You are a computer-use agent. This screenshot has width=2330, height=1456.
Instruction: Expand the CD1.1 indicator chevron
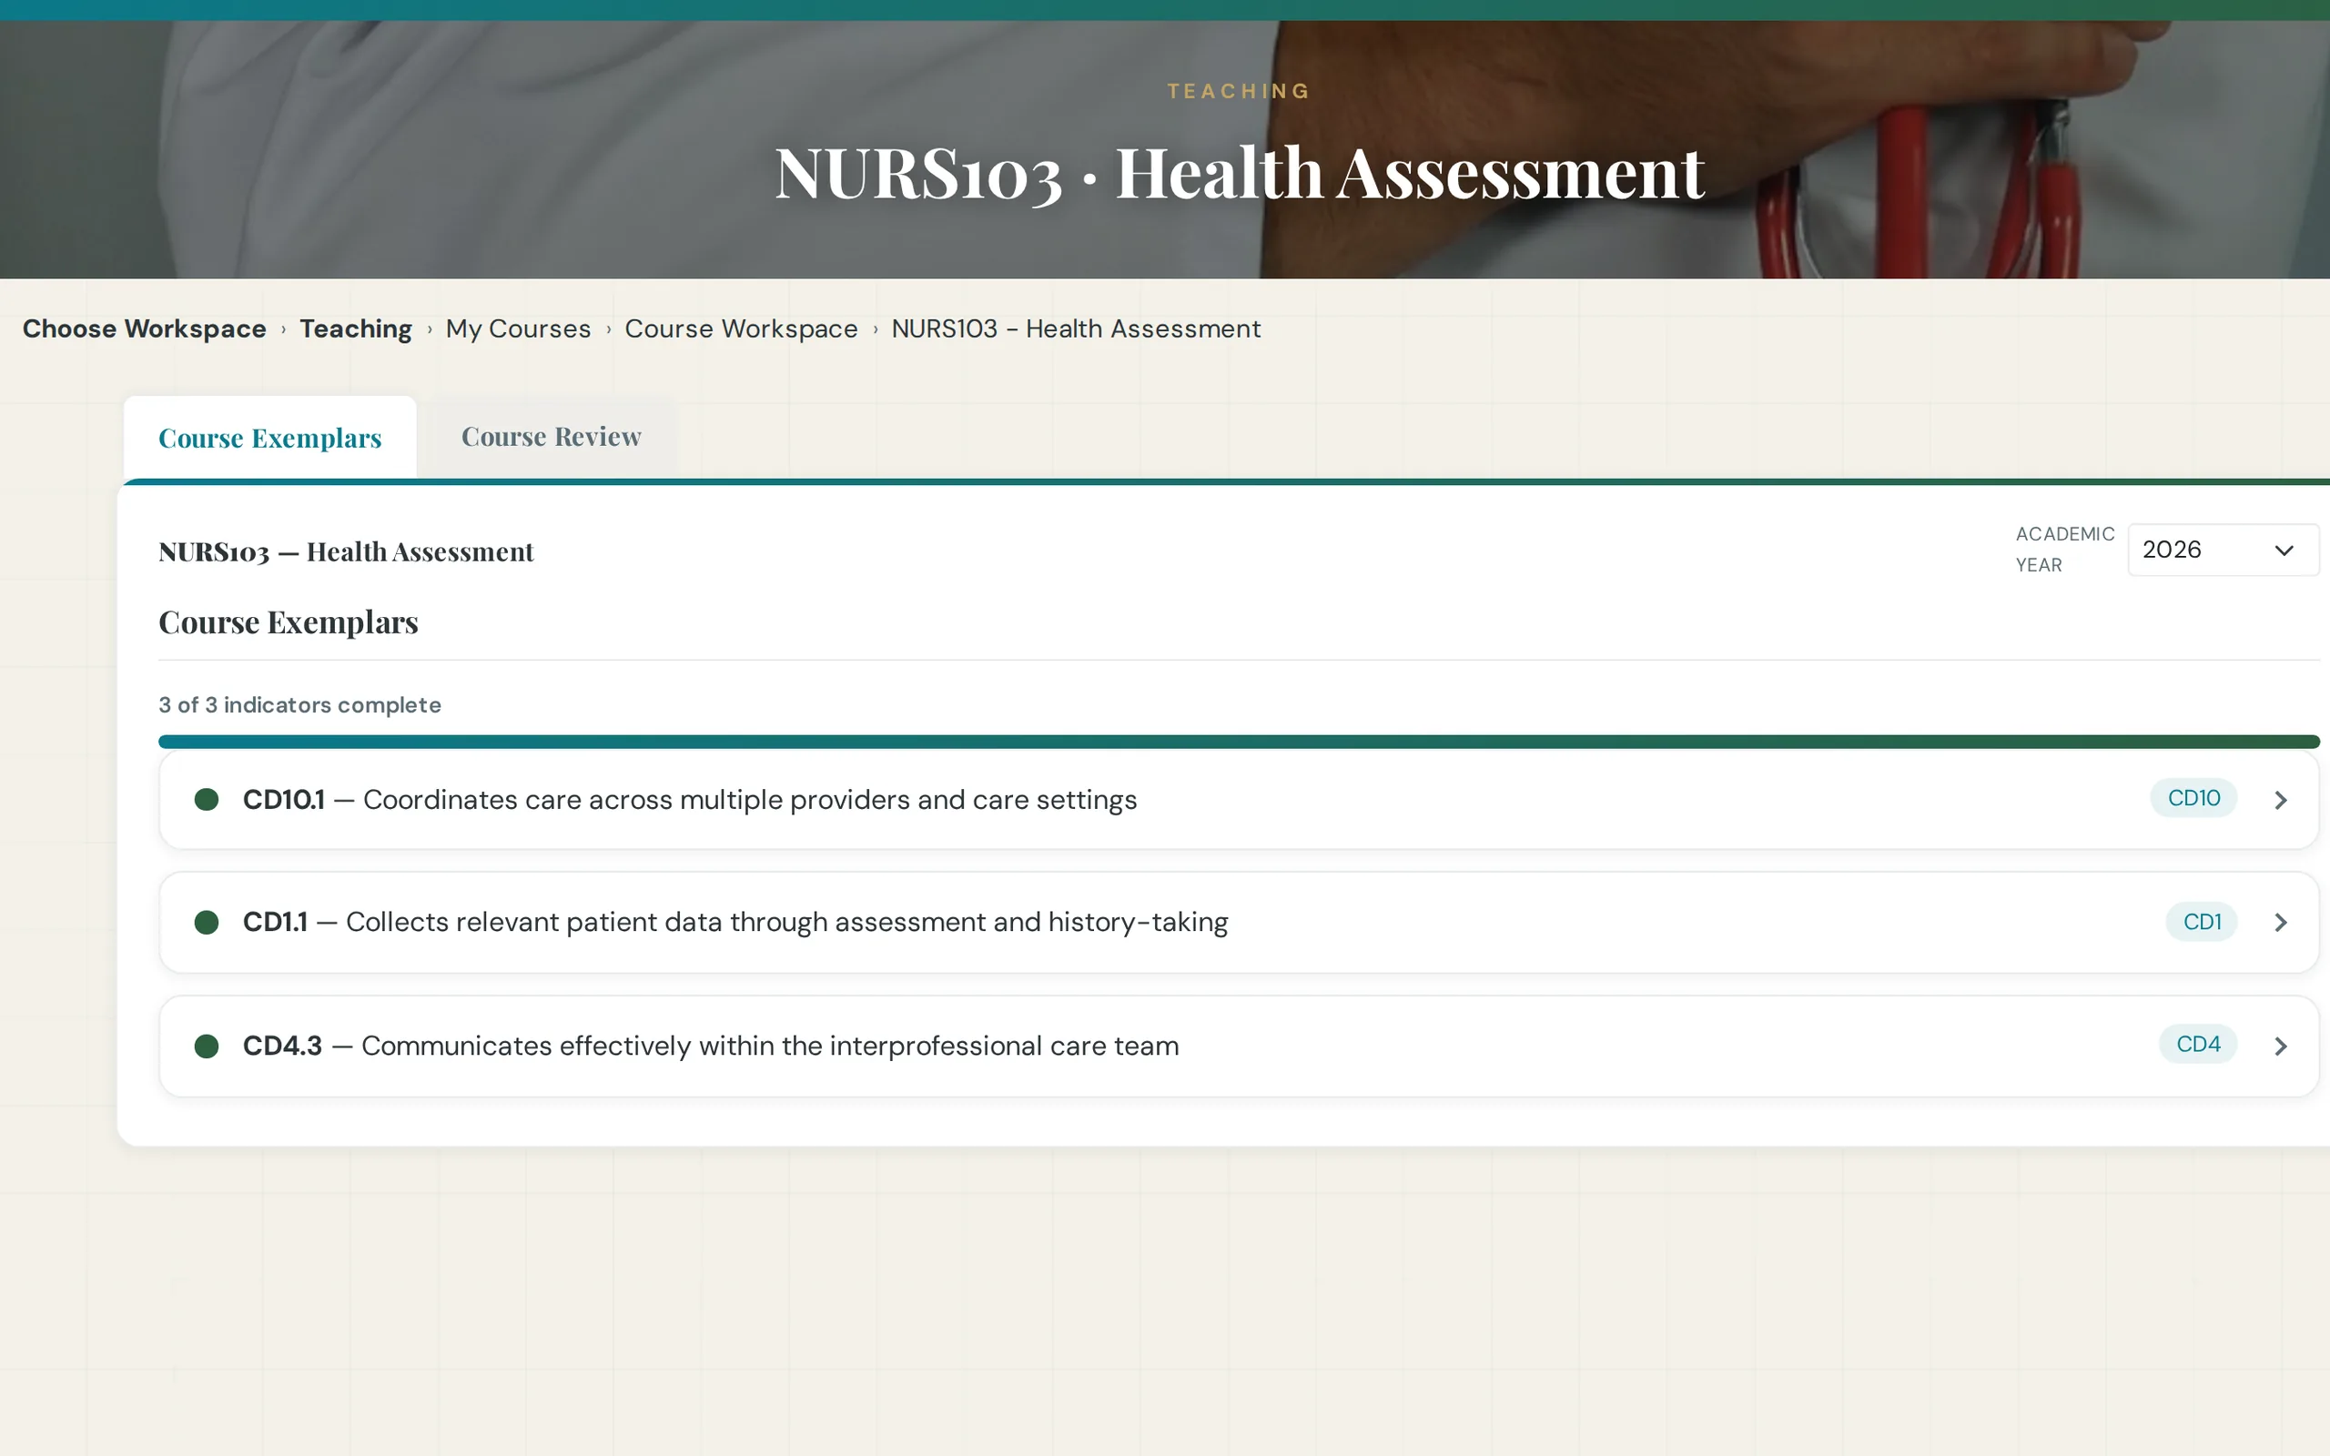[2280, 923]
